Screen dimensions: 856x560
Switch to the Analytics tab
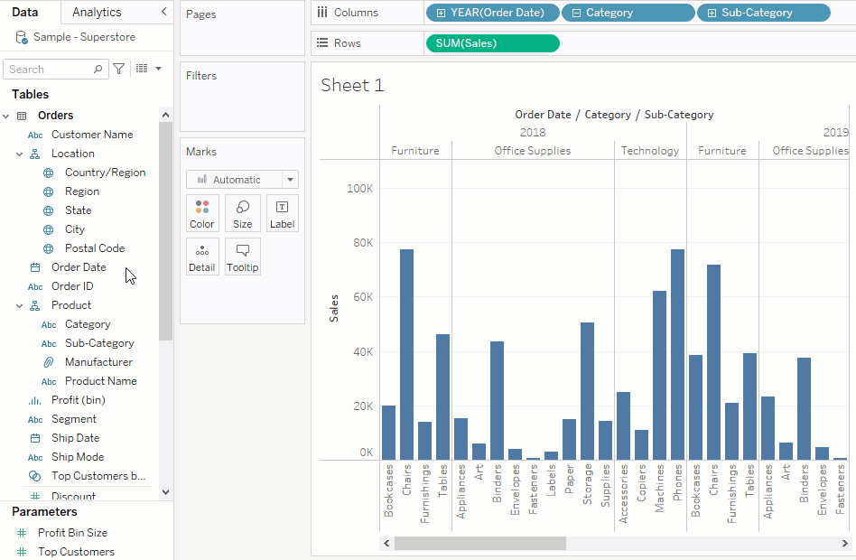coord(99,12)
